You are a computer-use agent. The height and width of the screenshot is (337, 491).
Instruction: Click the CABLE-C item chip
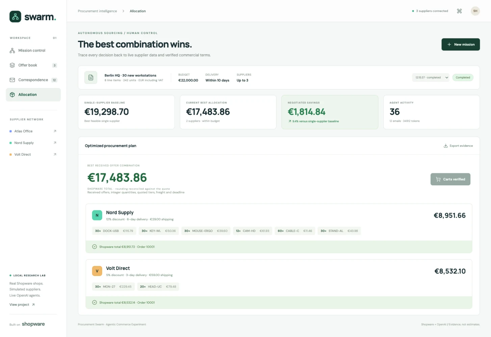295,231
